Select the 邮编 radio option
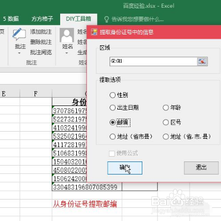Viewport: 221px width, 221px height. coord(113,122)
